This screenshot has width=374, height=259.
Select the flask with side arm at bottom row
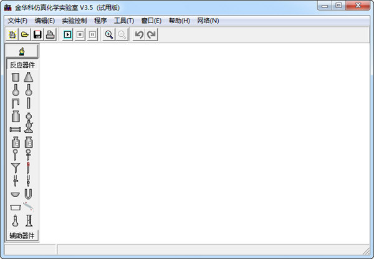pyautogui.click(x=15, y=220)
